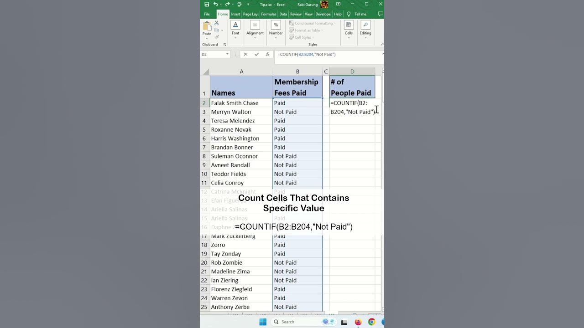The width and height of the screenshot is (584, 328).
Task: Click the Paste clipboard icon
Action: point(207,26)
